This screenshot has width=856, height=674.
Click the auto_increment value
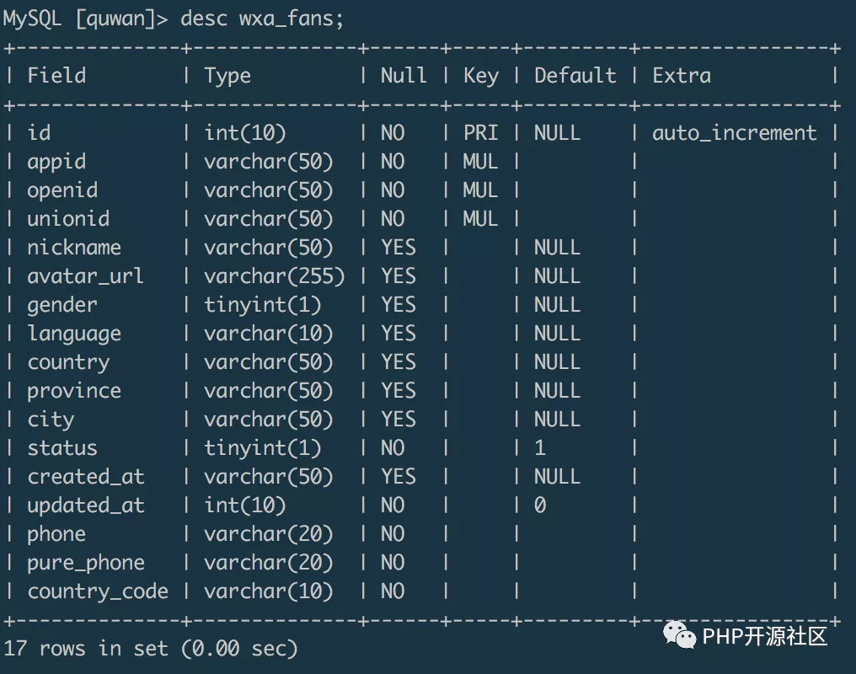[x=735, y=133]
